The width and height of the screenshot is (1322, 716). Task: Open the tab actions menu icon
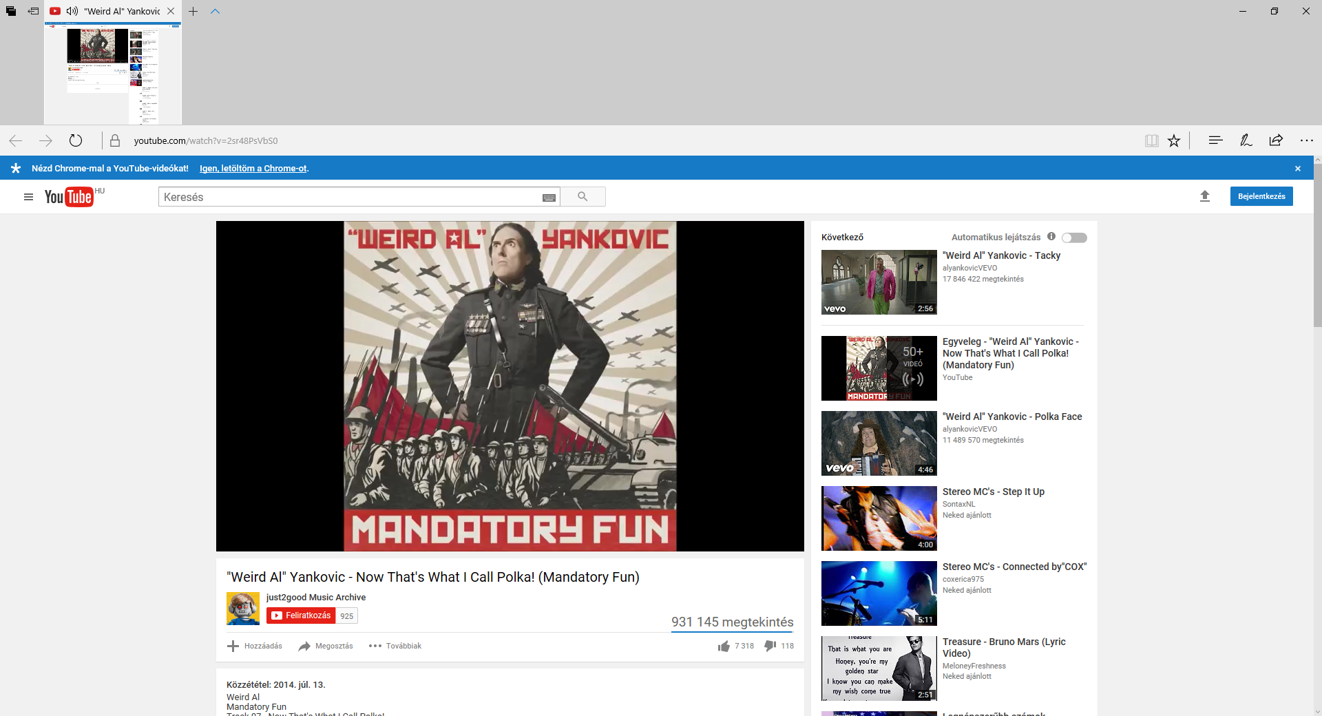[11, 11]
